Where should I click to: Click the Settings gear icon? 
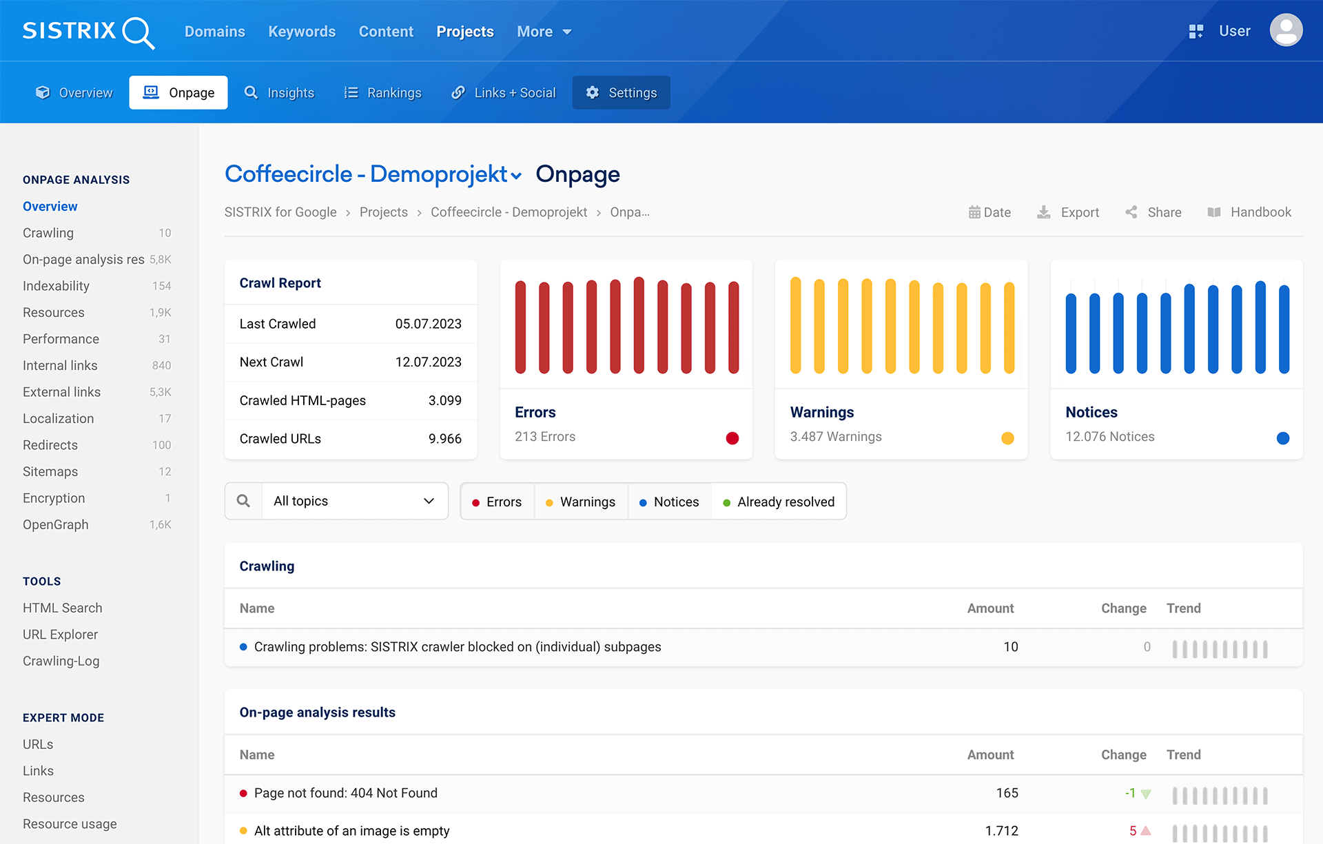click(593, 92)
